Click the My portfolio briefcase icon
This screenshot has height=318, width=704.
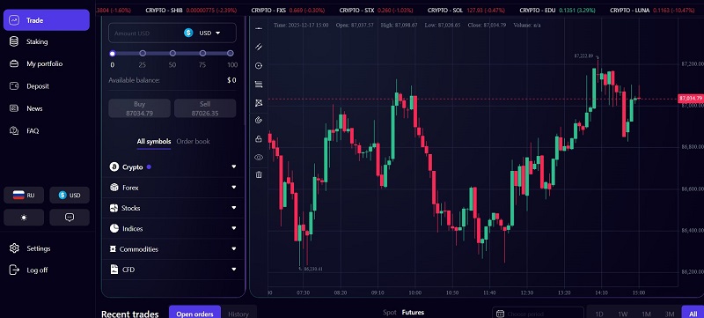click(14, 63)
